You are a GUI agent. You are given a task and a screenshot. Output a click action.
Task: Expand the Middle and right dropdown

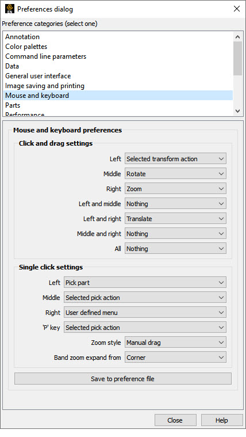(x=175, y=234)
